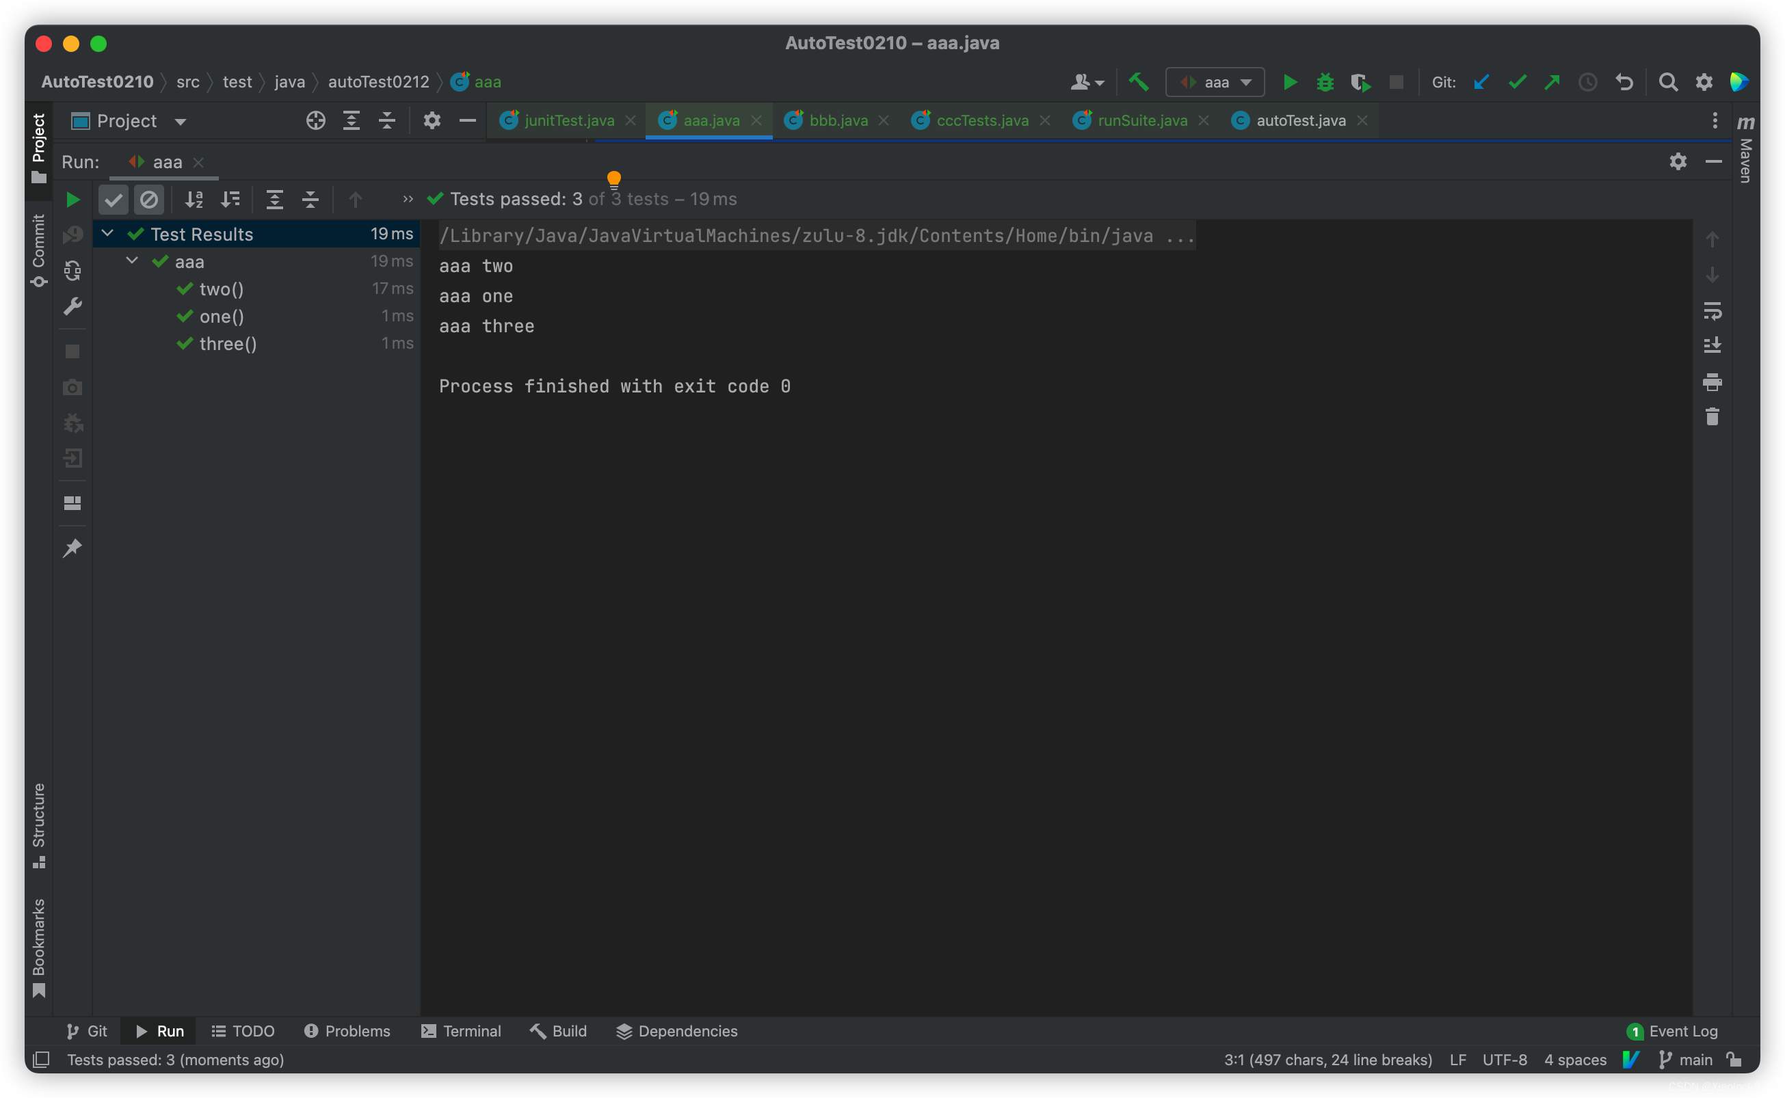Screen dimensions: 1785x1098
Task: Open the Problems tool window
Action: [347, 1030]
